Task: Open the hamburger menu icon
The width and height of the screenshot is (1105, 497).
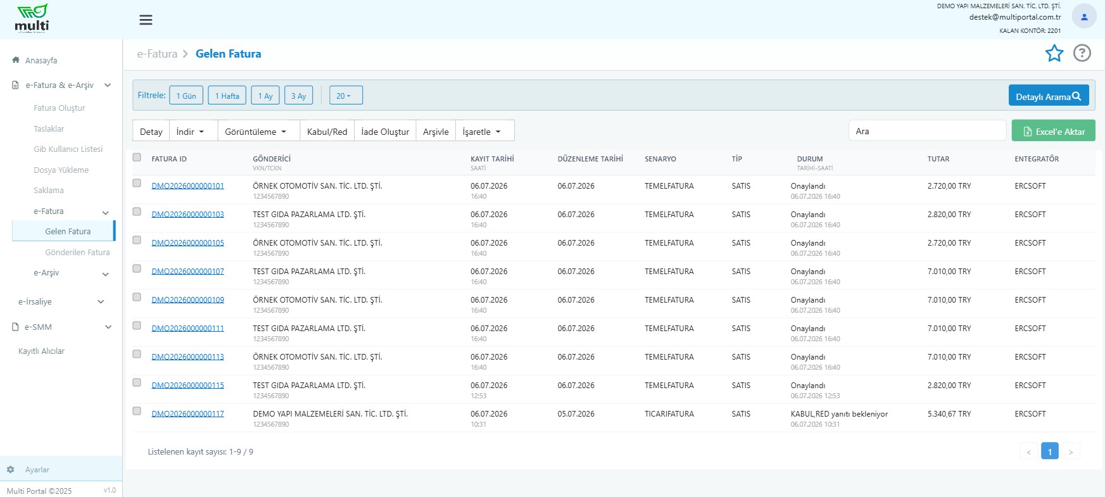Action: point(146,20)
